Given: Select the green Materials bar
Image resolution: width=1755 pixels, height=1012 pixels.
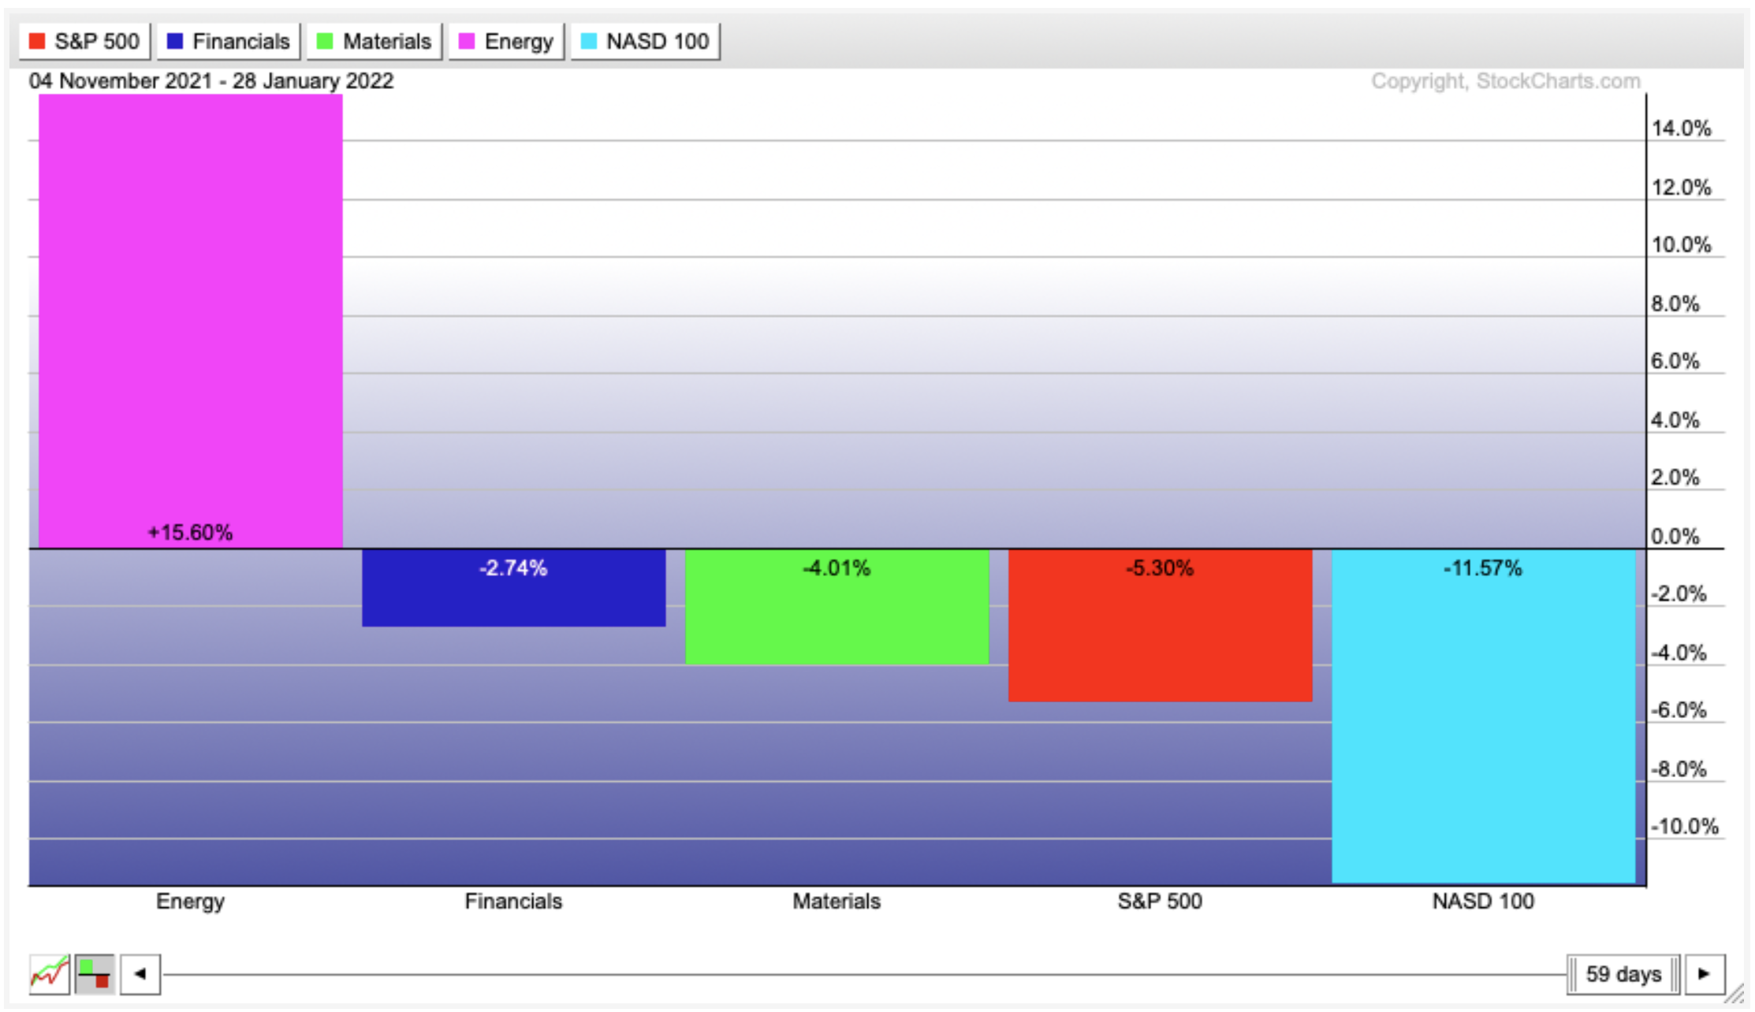Looking at the screenshot, I should pyautogui.click(x=837, y=607).
